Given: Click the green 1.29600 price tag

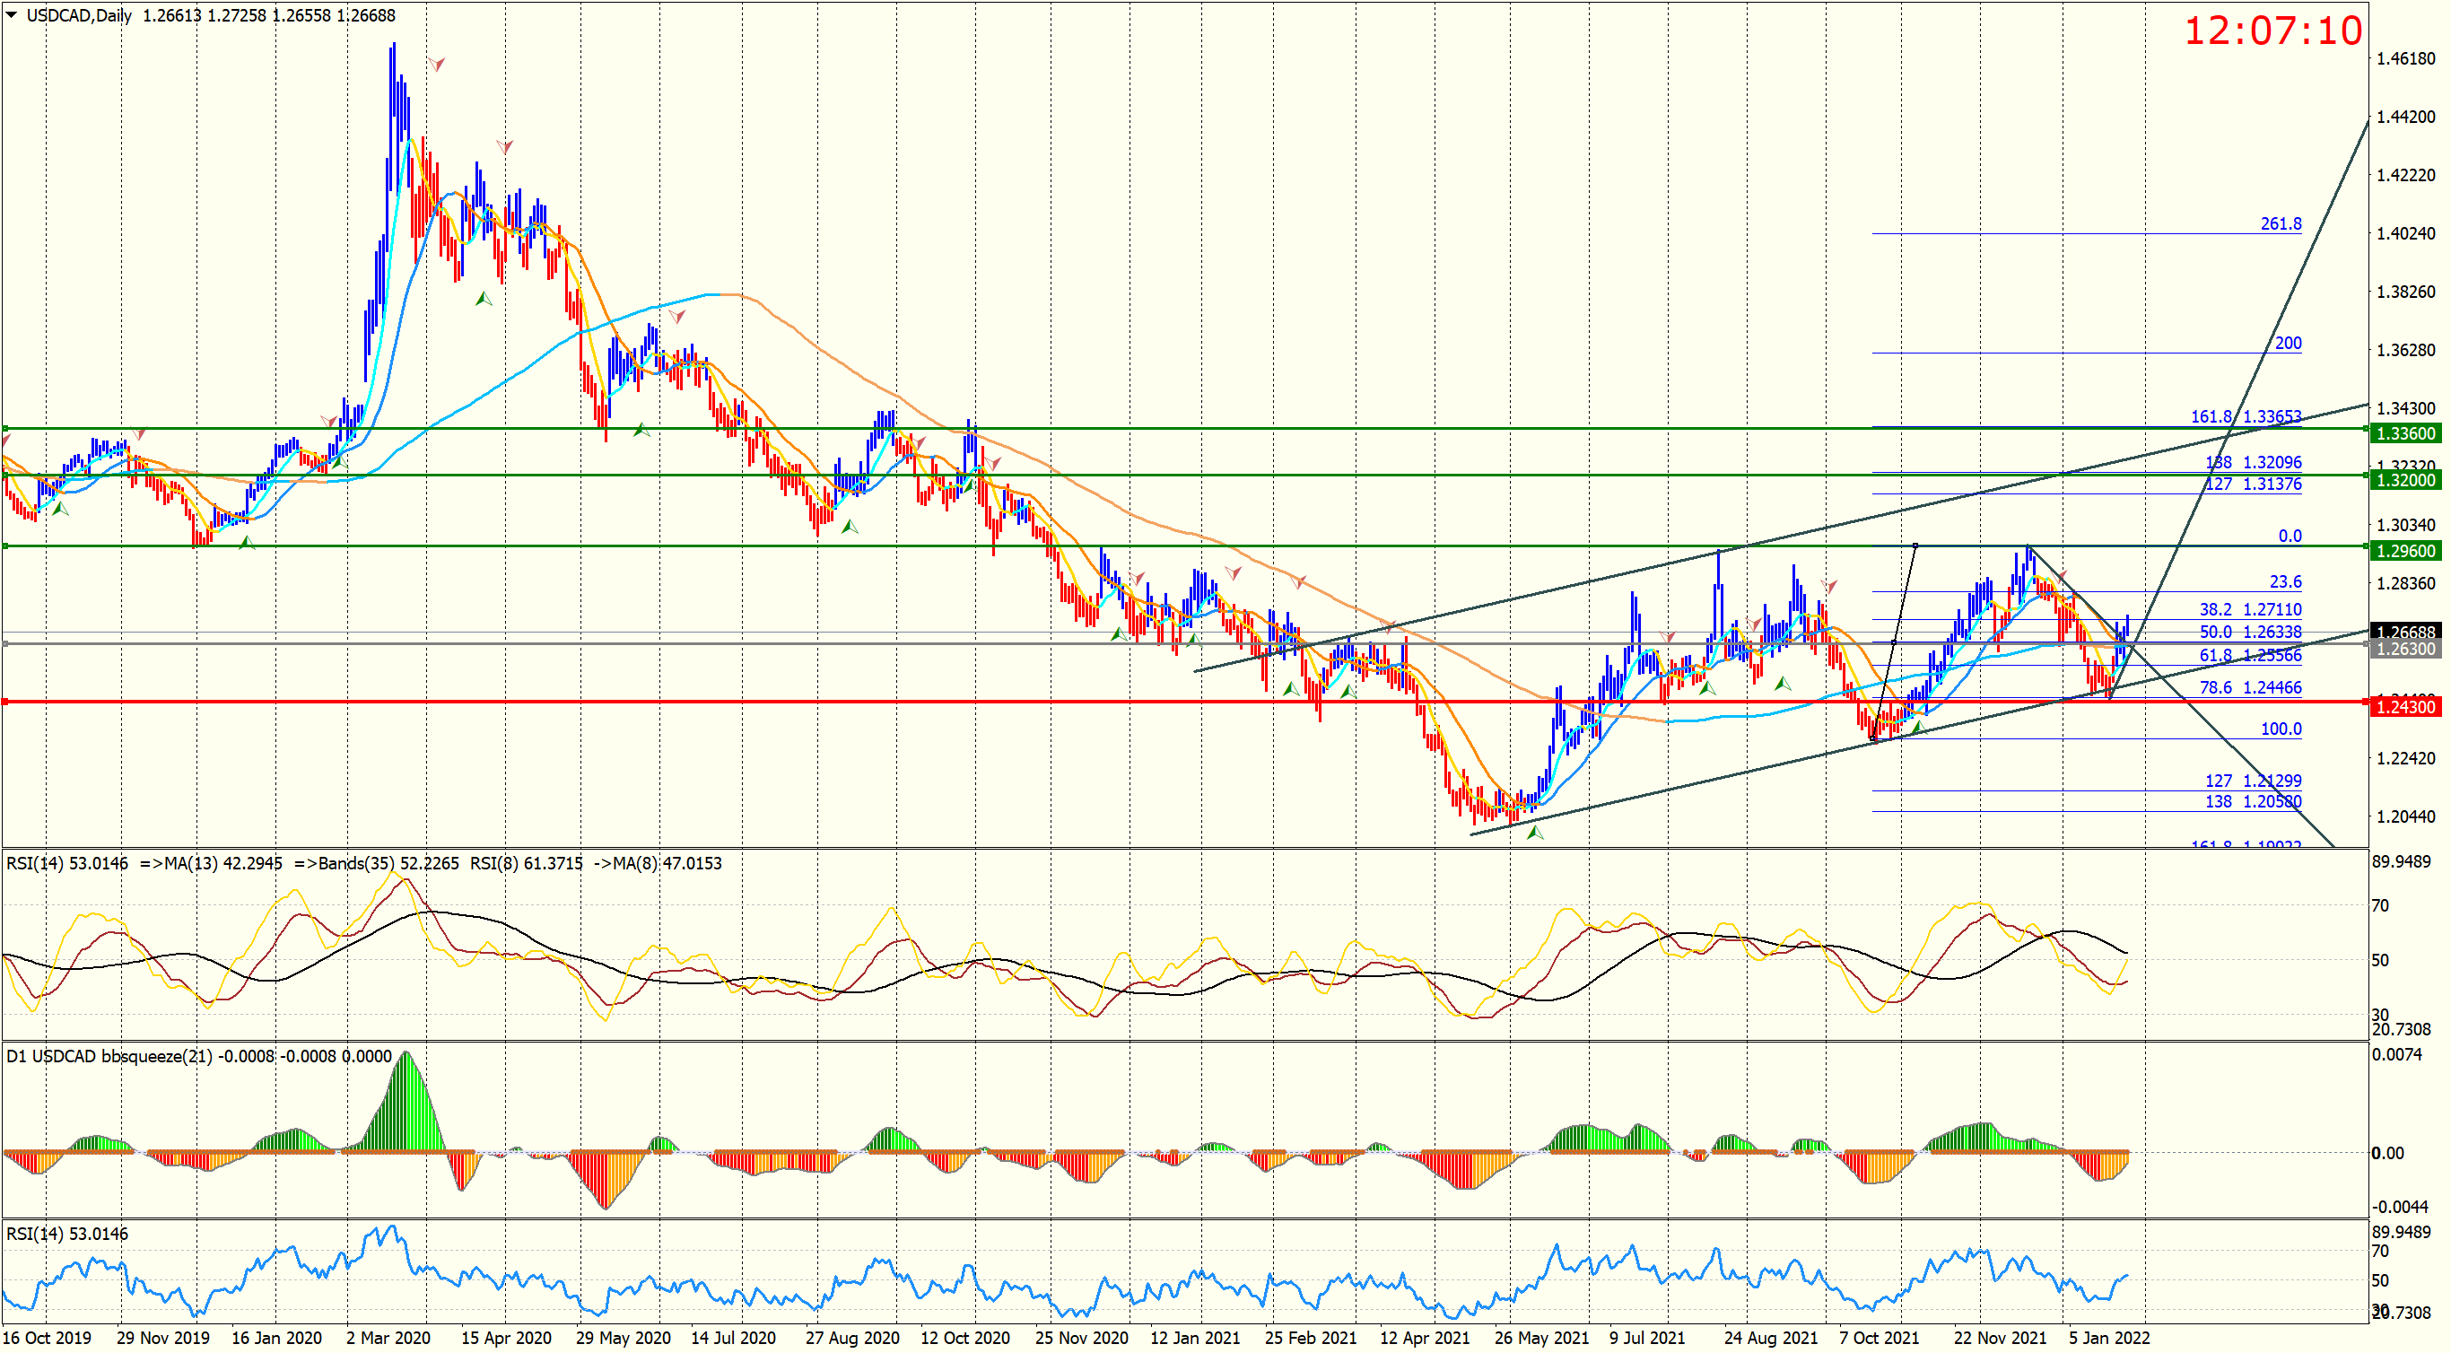Looking at the screenshot, I should 2404,551.
